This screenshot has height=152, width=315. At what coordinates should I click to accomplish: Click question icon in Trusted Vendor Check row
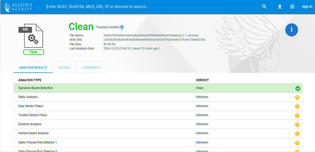pyautogui.click(x=297, y=116)
